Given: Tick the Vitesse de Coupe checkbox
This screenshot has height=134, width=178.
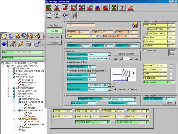Looking at the screenshot, I should coord(171,65).
